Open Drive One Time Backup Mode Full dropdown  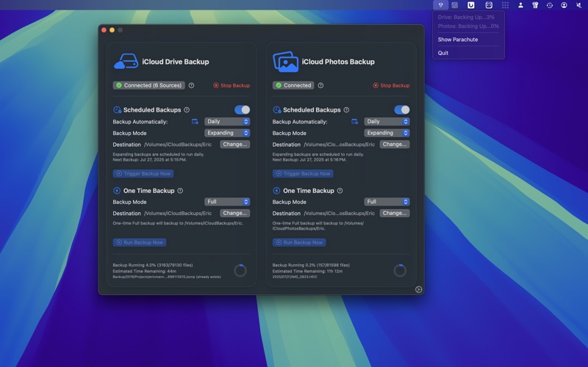227,202
